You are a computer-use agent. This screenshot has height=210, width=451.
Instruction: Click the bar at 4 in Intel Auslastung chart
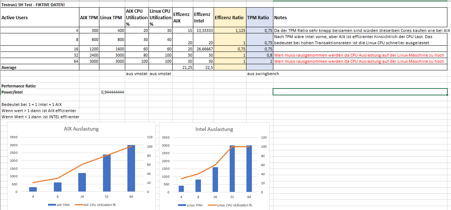point(181,189)
